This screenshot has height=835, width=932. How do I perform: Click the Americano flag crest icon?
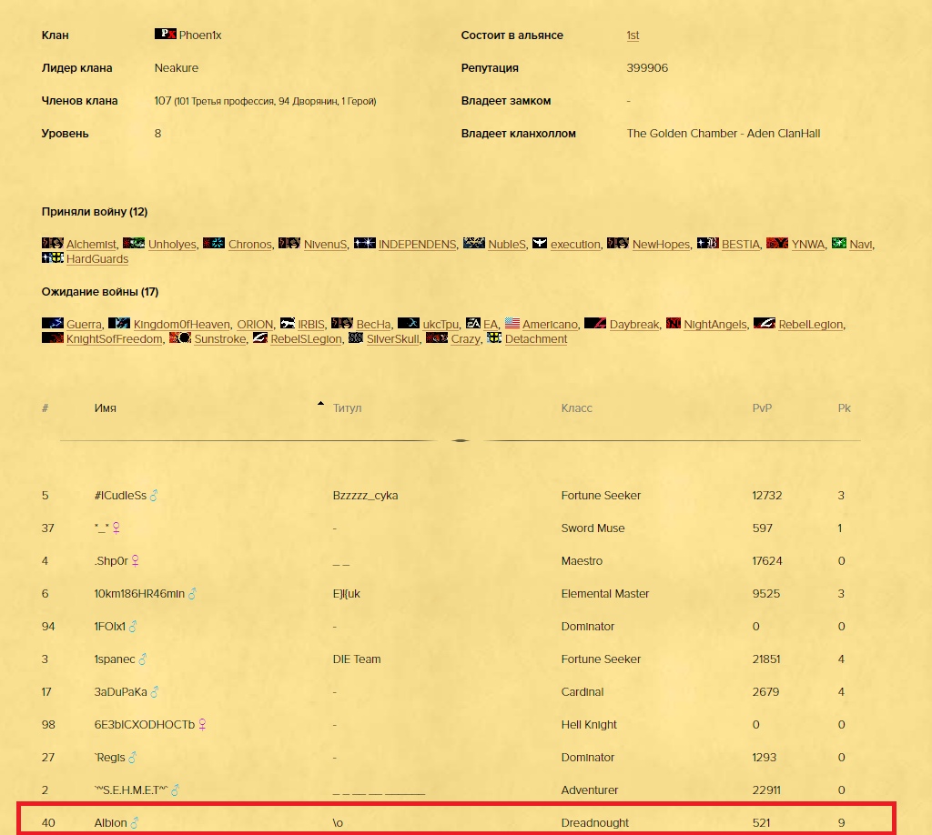click(x=512, y=324)
